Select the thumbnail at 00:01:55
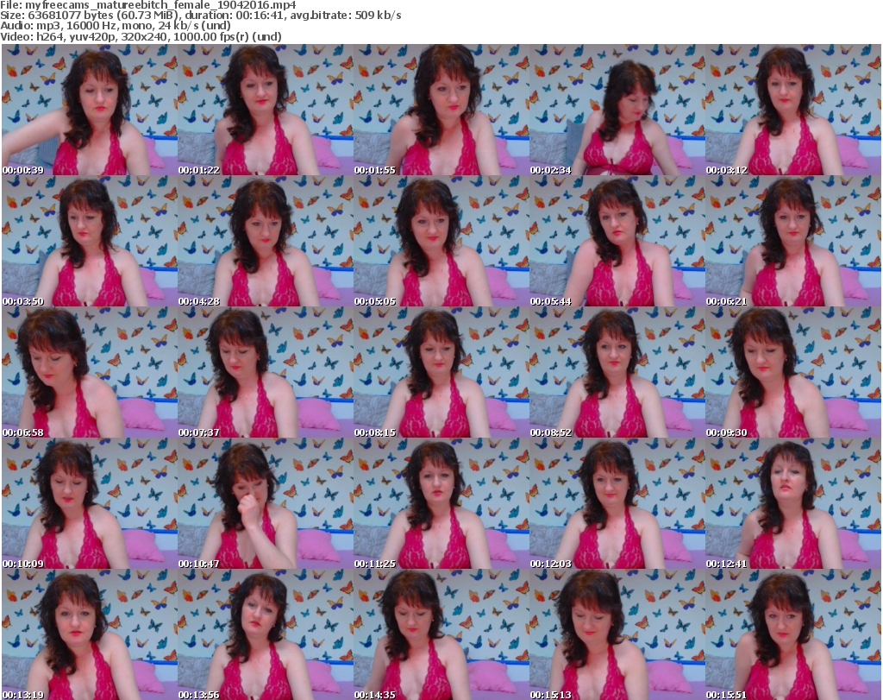 click(441, 110)
